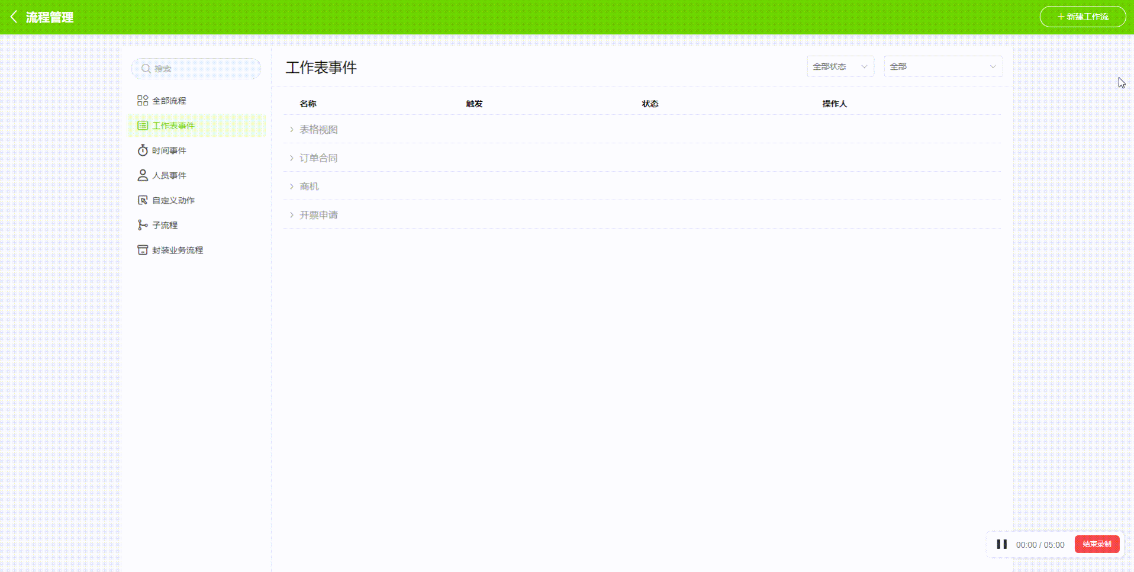Open 人员事件 in the sidebar
Viewport: 1134px width, 572px height.
tap(196, 175)
